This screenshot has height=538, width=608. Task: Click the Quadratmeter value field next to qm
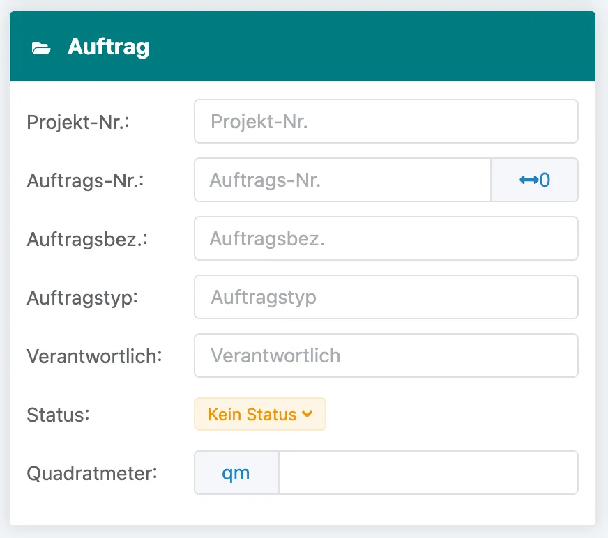[428, 472]
